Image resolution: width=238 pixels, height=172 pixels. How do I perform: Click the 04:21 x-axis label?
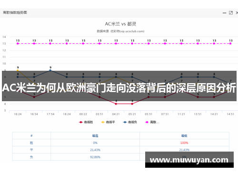[116, 114]
